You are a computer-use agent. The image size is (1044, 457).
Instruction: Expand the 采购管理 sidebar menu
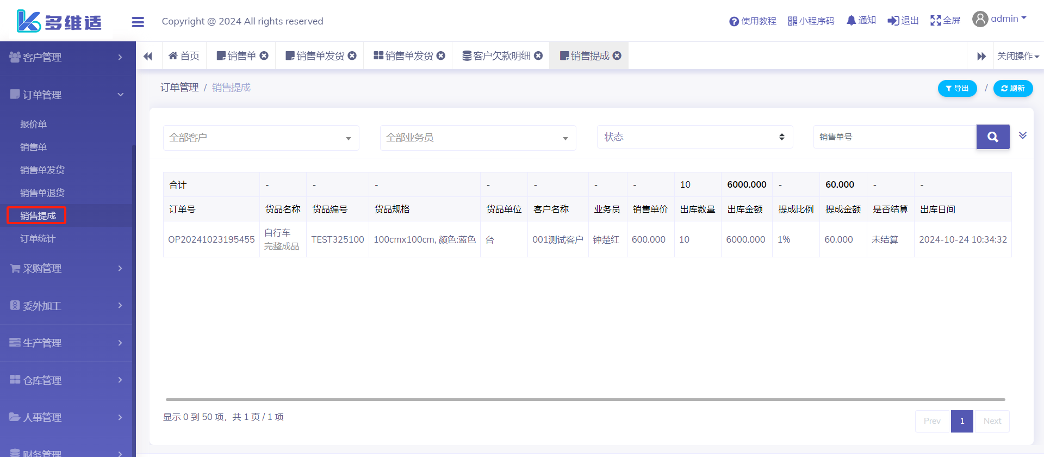click(66, 268)
